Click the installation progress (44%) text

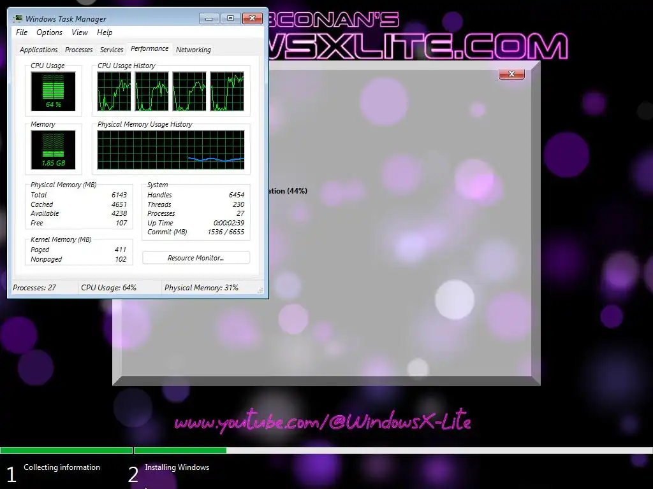tap(288, 191)
